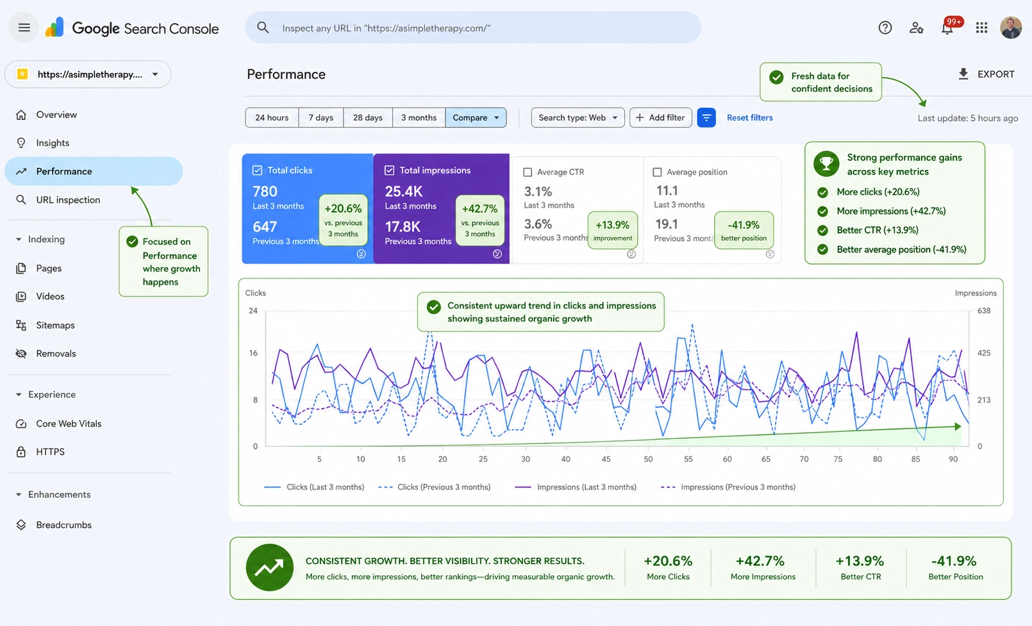
Task: Open the Search type: Web dropdown
Action: (578, 117)
